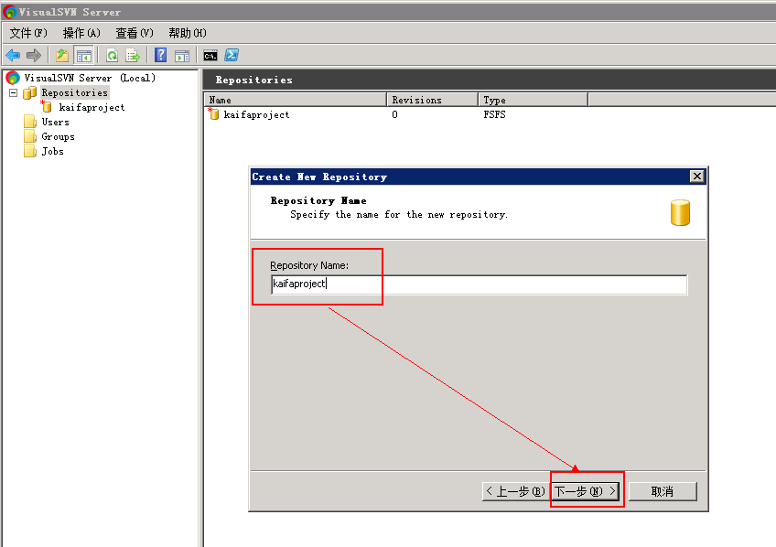Open the 文件(F) menu
Image resolution: width=776 pixels, height=547 pixels.
pos(28,33)
